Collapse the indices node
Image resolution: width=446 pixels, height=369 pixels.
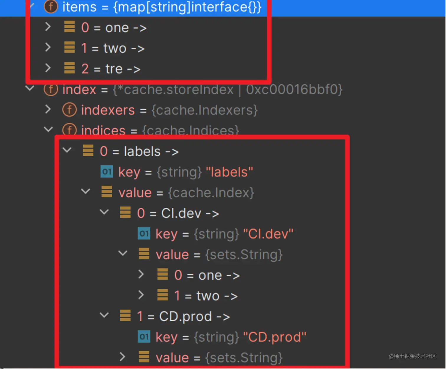48,129
